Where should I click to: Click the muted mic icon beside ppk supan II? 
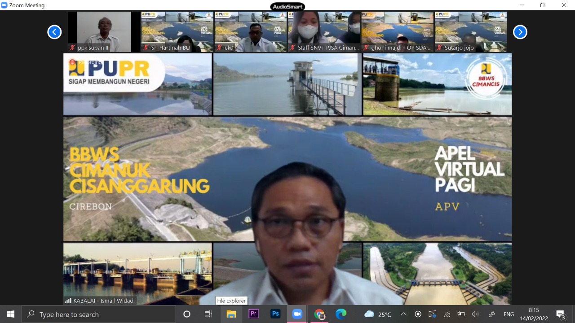(72, 48)
